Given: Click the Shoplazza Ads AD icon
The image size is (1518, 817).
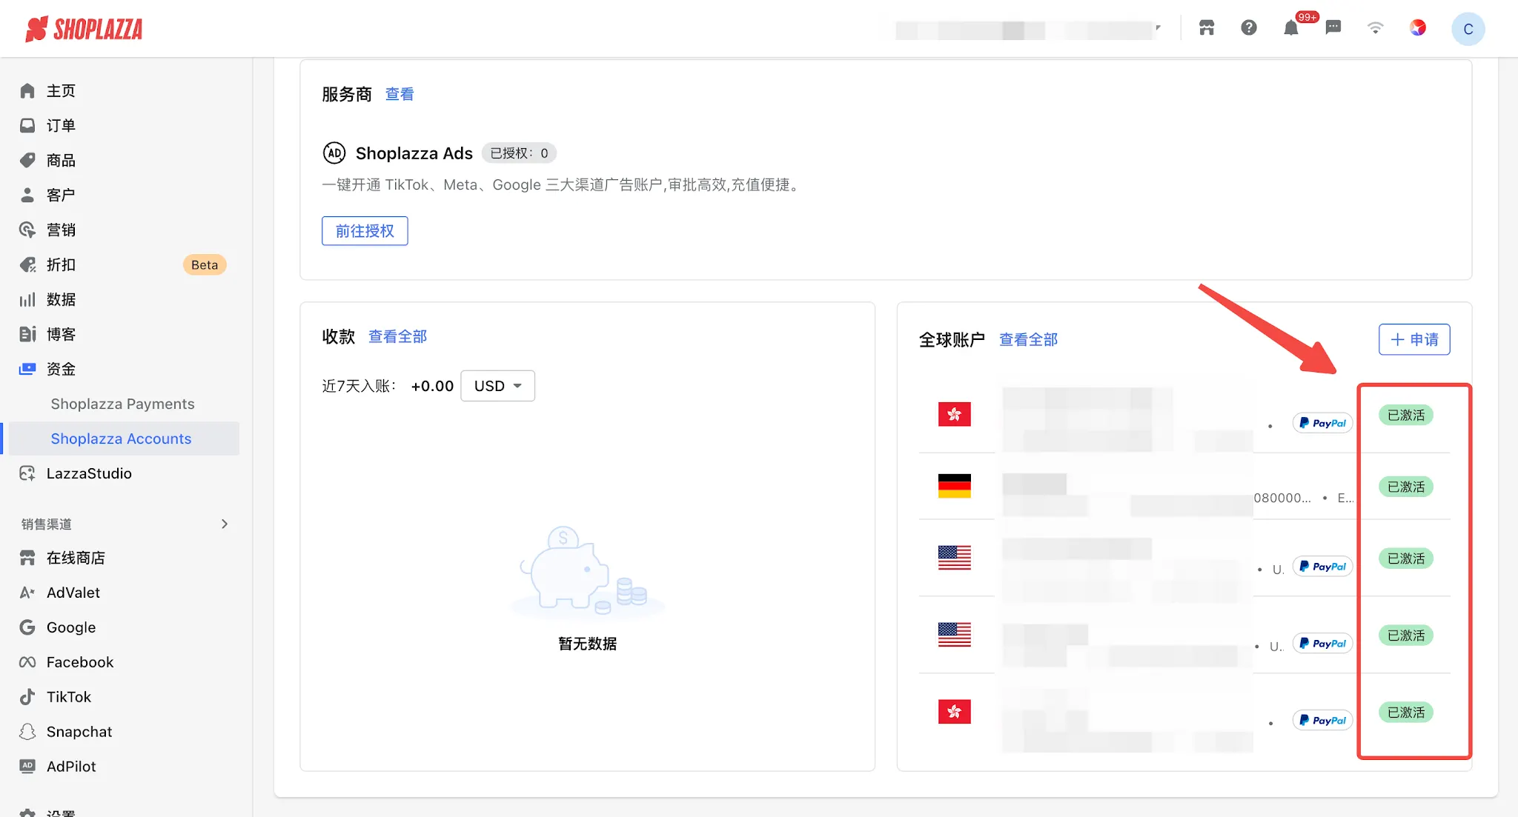Looking at the screenshot, I should click(334, 153).
